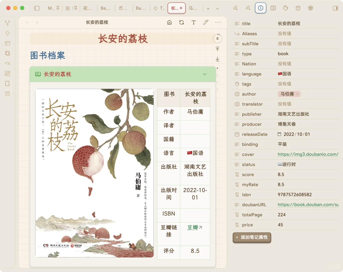Open the cover image URL link
This screenshot has height=272, width=343.
point(308,154)
